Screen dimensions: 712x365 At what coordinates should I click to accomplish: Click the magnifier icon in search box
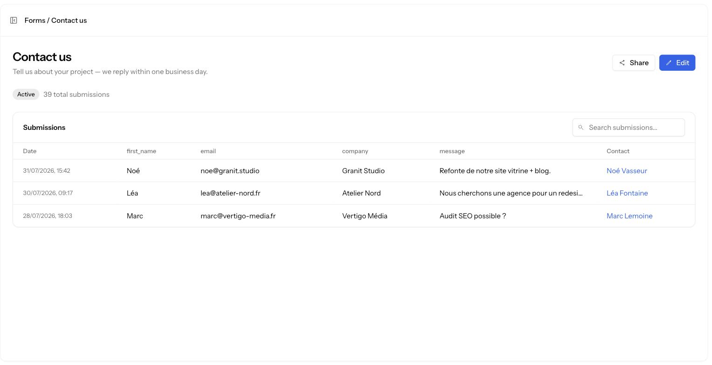(x=581, y=128)
